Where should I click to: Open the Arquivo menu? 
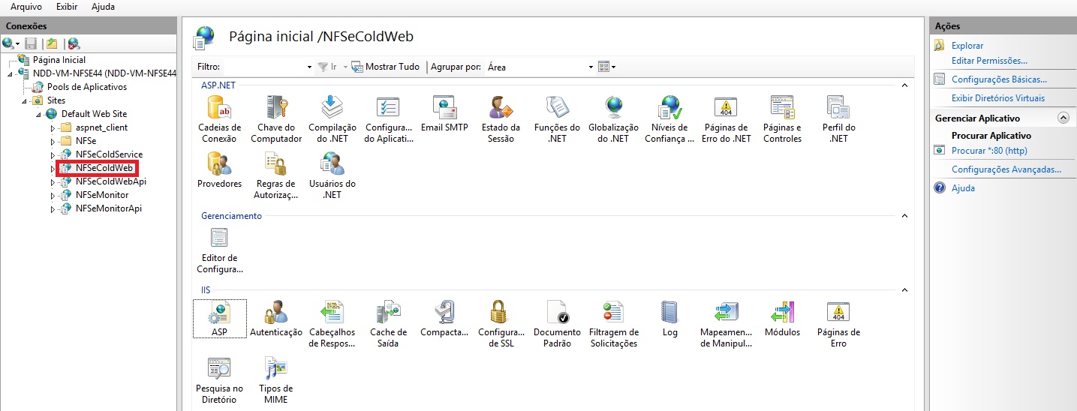[x=26, y=7]
